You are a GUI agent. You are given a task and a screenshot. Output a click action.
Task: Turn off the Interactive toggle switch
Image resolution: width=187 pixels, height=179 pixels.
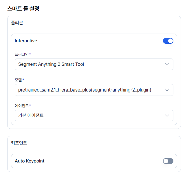tap(168, 41)
